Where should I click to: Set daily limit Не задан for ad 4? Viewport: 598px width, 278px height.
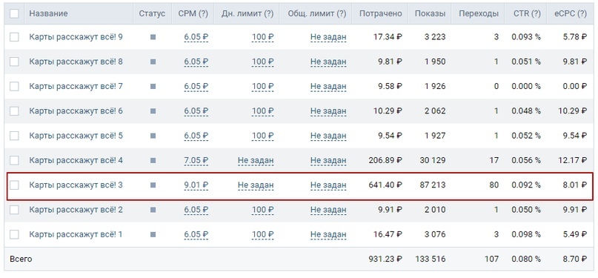[x=256, y=161]
